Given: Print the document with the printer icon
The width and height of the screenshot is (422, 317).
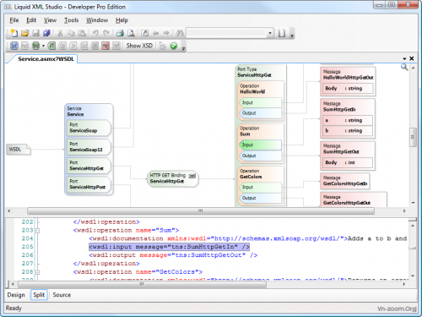Looking at the screenshot, I should [x=120, y=33].
